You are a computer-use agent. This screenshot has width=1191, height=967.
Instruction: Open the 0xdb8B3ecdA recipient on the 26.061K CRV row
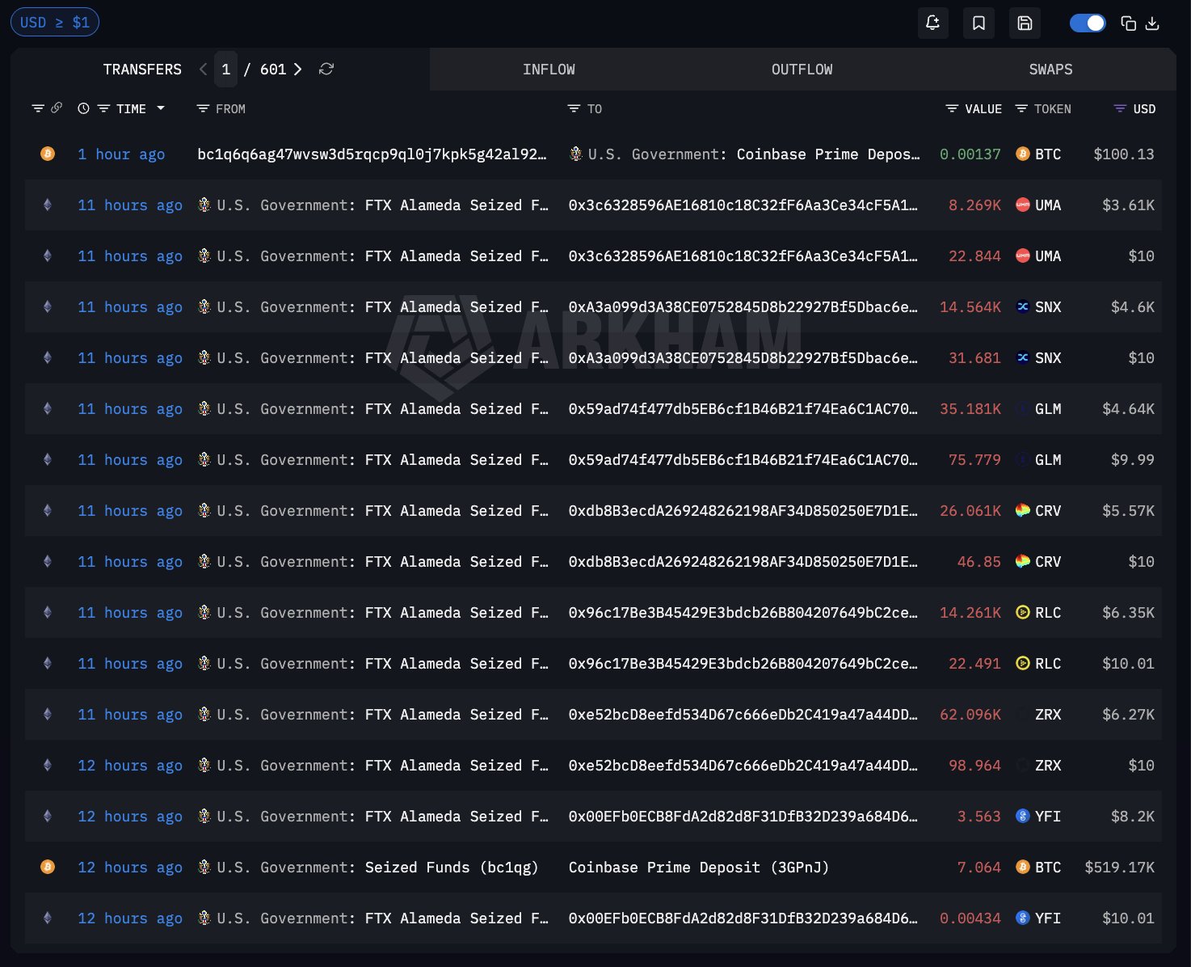[743, 511]
